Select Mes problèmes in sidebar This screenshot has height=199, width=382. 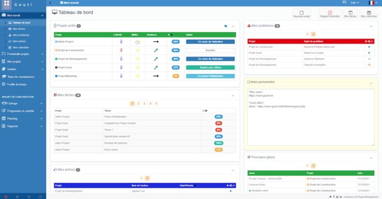21,35
